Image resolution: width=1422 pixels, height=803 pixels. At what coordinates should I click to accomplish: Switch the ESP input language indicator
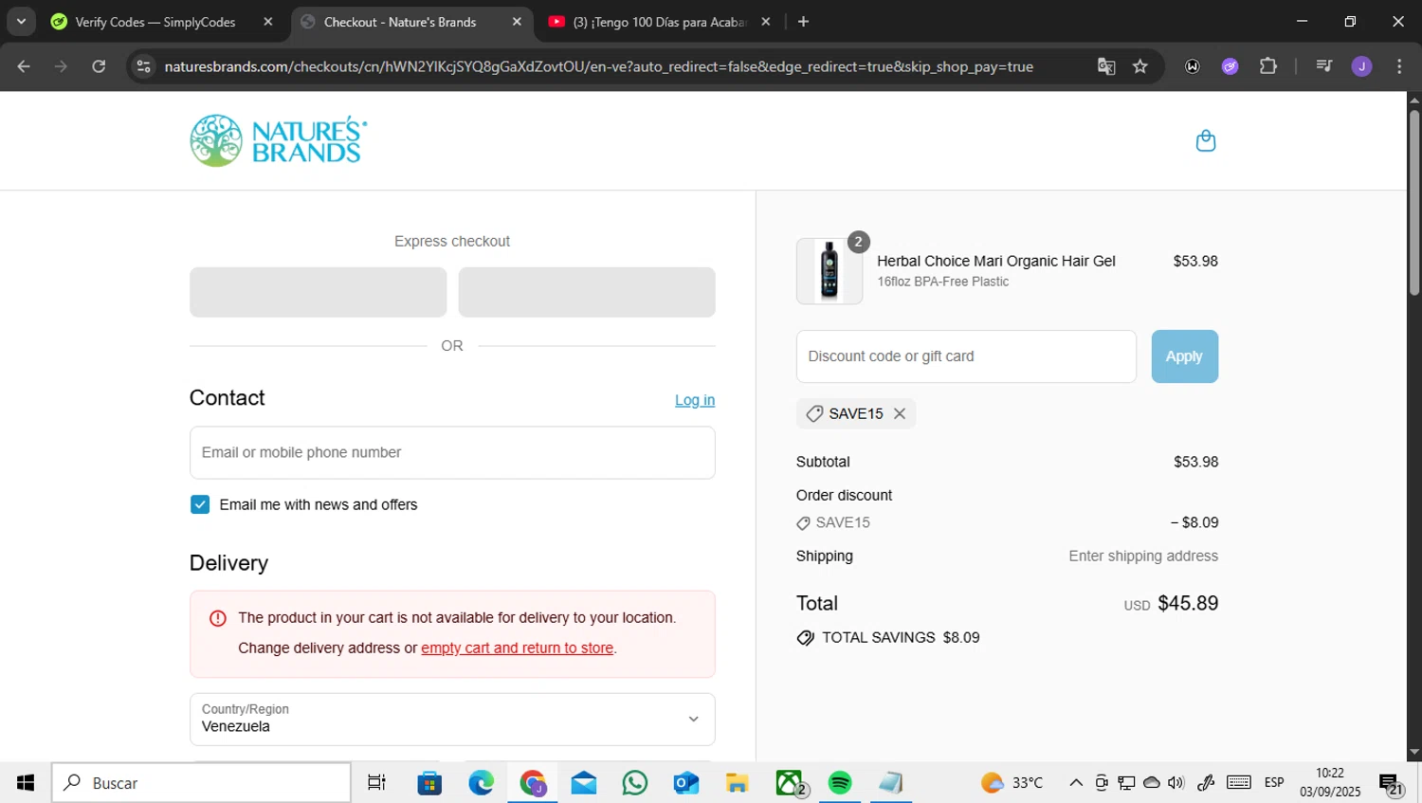coord(1274,783)
